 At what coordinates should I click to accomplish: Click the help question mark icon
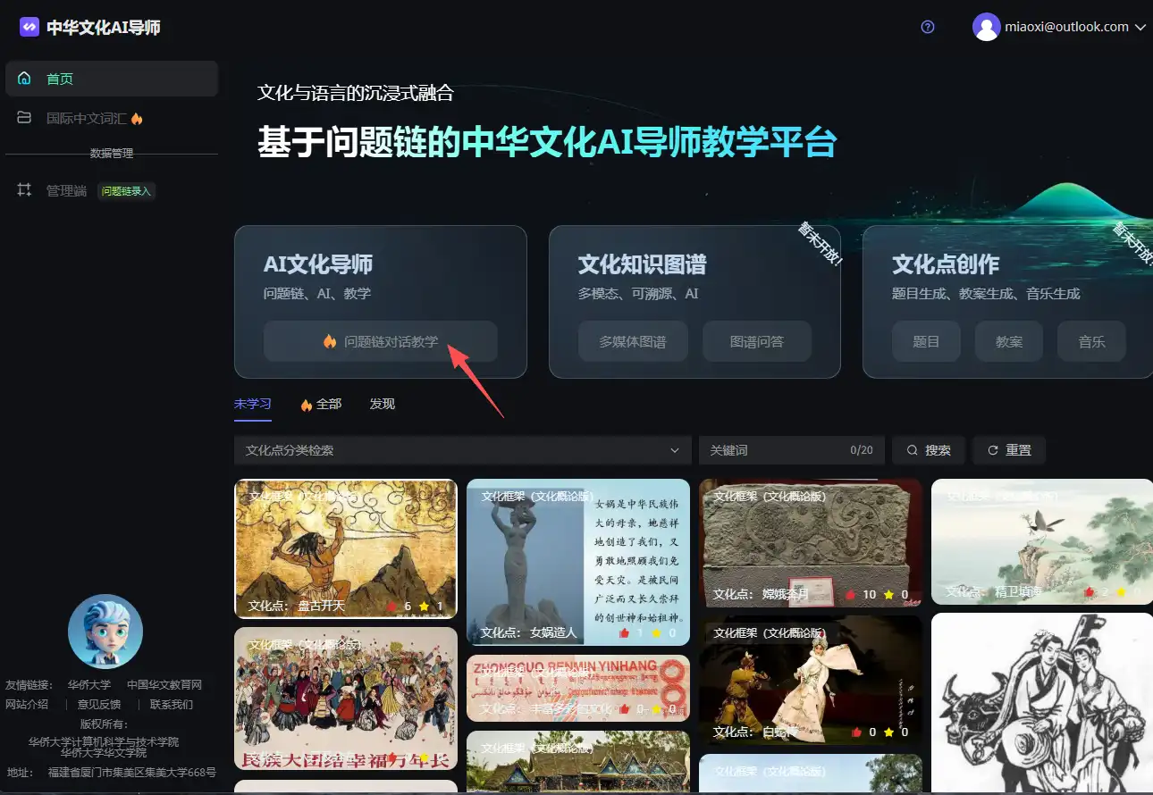[x=927, y=27]
